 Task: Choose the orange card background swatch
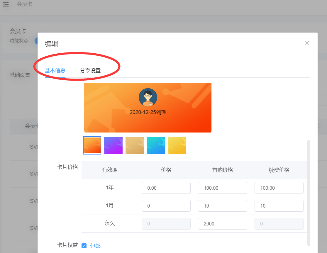(92, 145)
